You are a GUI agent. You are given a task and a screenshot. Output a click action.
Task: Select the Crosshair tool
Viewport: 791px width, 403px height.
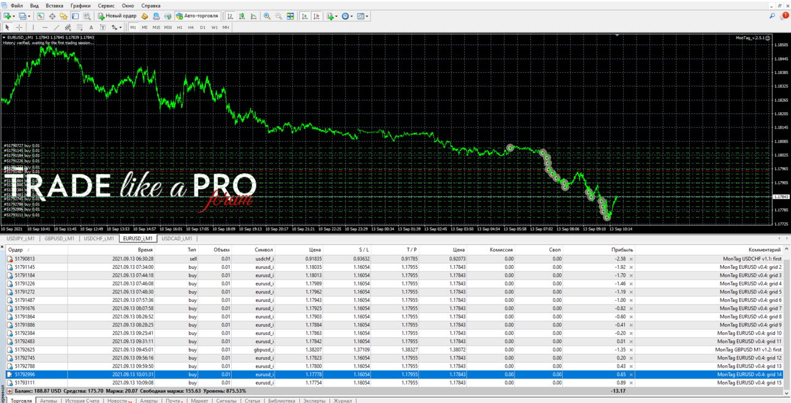click(x=19, y=27)
